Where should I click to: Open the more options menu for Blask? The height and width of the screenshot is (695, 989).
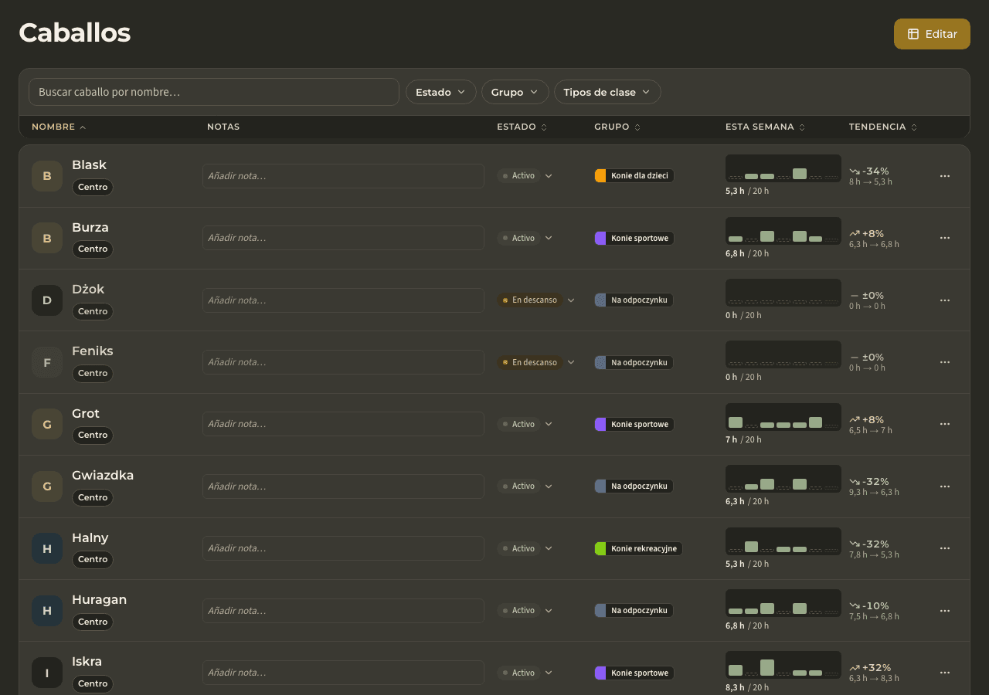pos(944,176)
